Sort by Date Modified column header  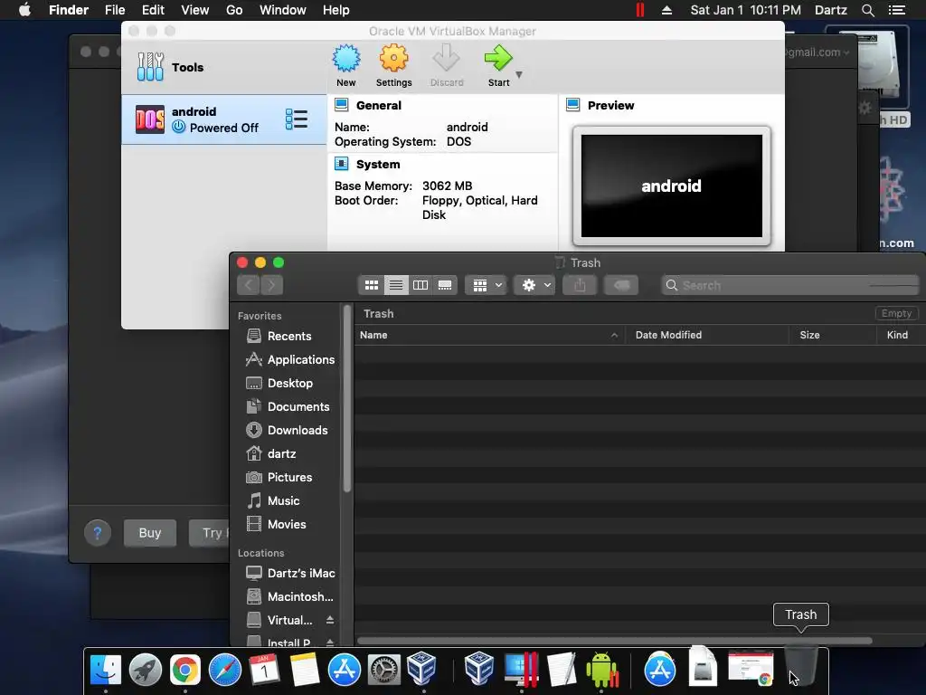point(707,335)
